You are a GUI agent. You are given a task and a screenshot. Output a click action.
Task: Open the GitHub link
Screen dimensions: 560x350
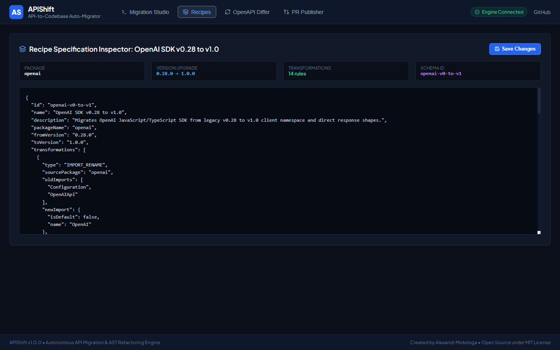click(542, 12)
